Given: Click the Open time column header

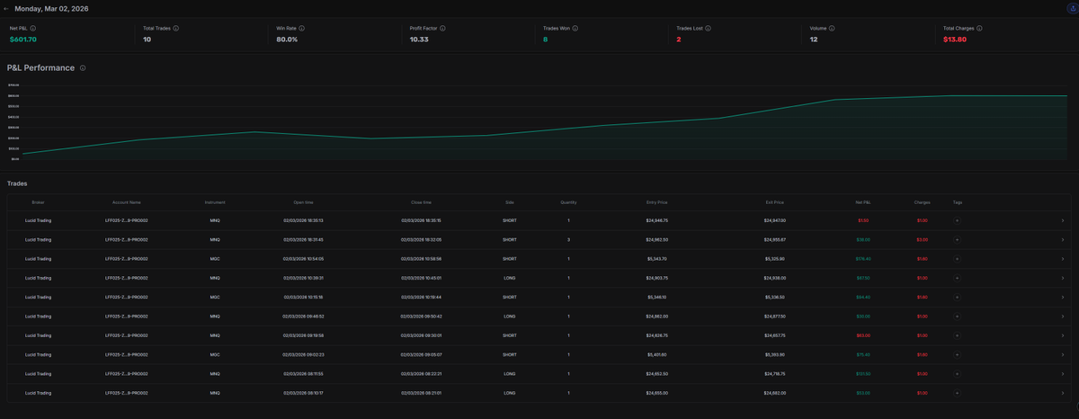Looking at the screenshot, I should (303, 202).
